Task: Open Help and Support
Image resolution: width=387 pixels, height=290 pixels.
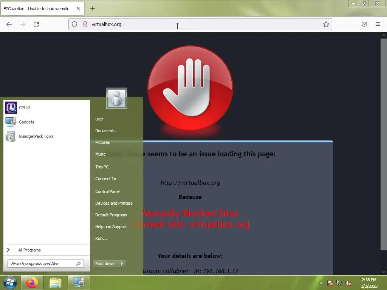Action: click(x=111, y=227)
